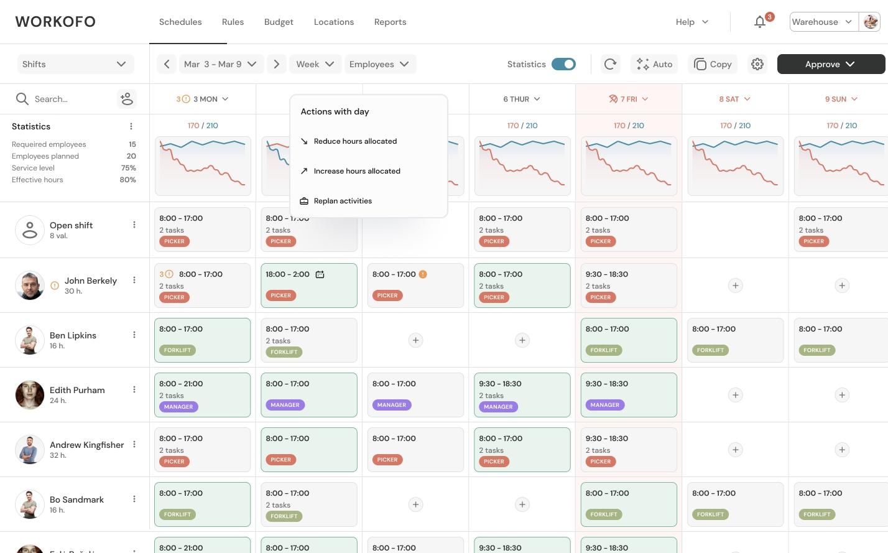Toggle the Statistics switch off
This screenshot has height=553, width=888.
(563, 64)
